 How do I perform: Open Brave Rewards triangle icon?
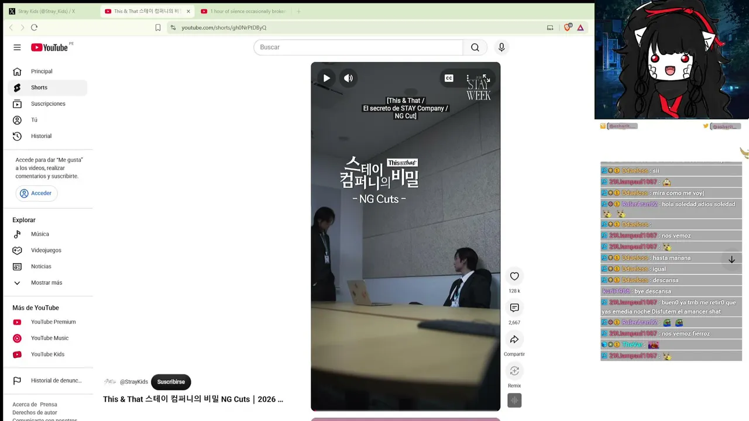[x=580, y=27]
